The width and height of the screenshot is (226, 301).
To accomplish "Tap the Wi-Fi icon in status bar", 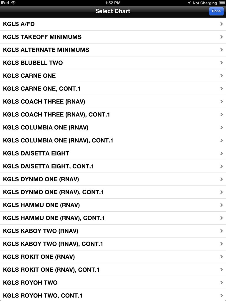I will tap(13, 3).
